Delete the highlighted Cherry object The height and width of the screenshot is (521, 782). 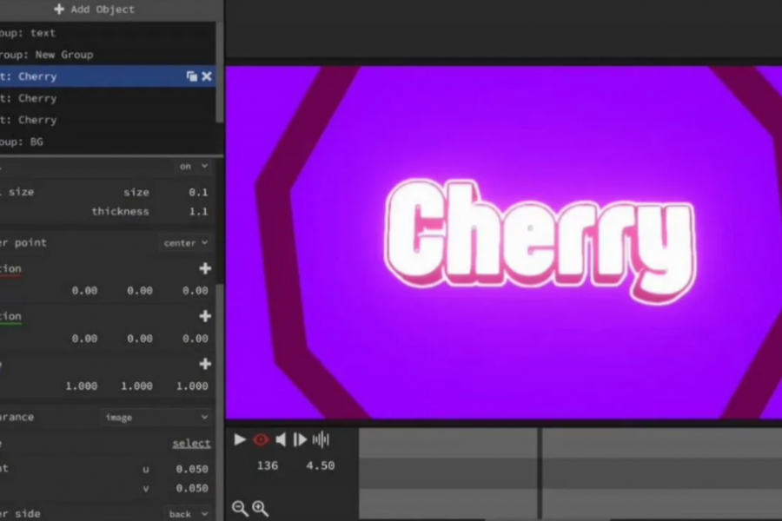[x=207, y=76]
